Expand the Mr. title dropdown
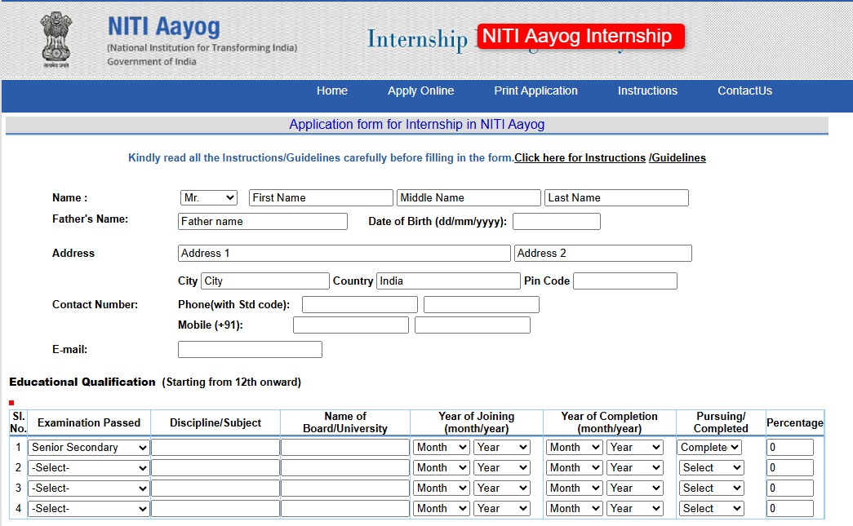The image size is (853, 526). (x=208, y=198)
